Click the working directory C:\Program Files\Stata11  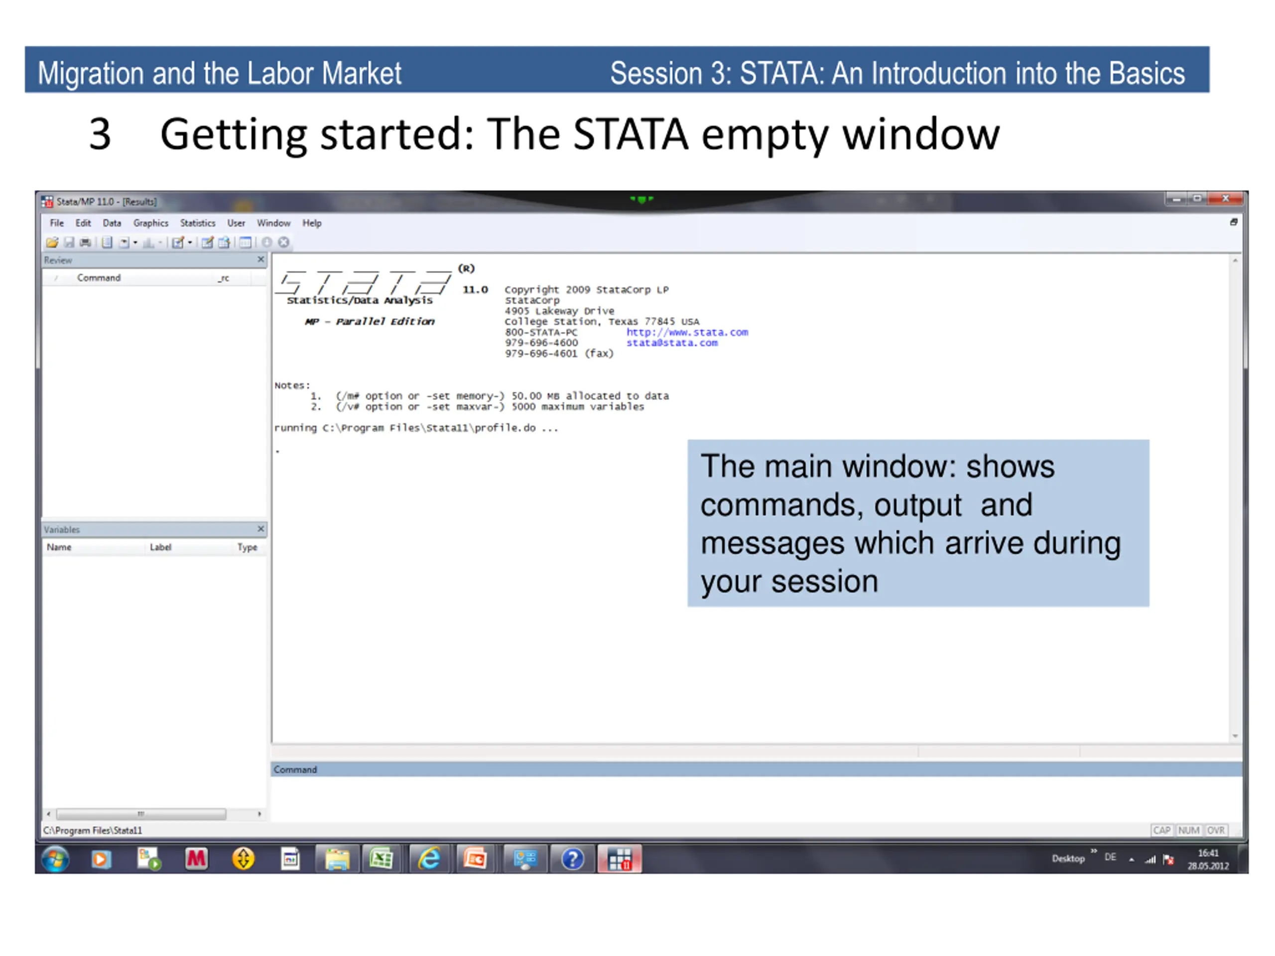tap(92, 831)
